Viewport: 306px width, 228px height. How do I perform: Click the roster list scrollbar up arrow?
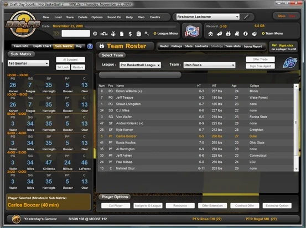tap(296, 86)
